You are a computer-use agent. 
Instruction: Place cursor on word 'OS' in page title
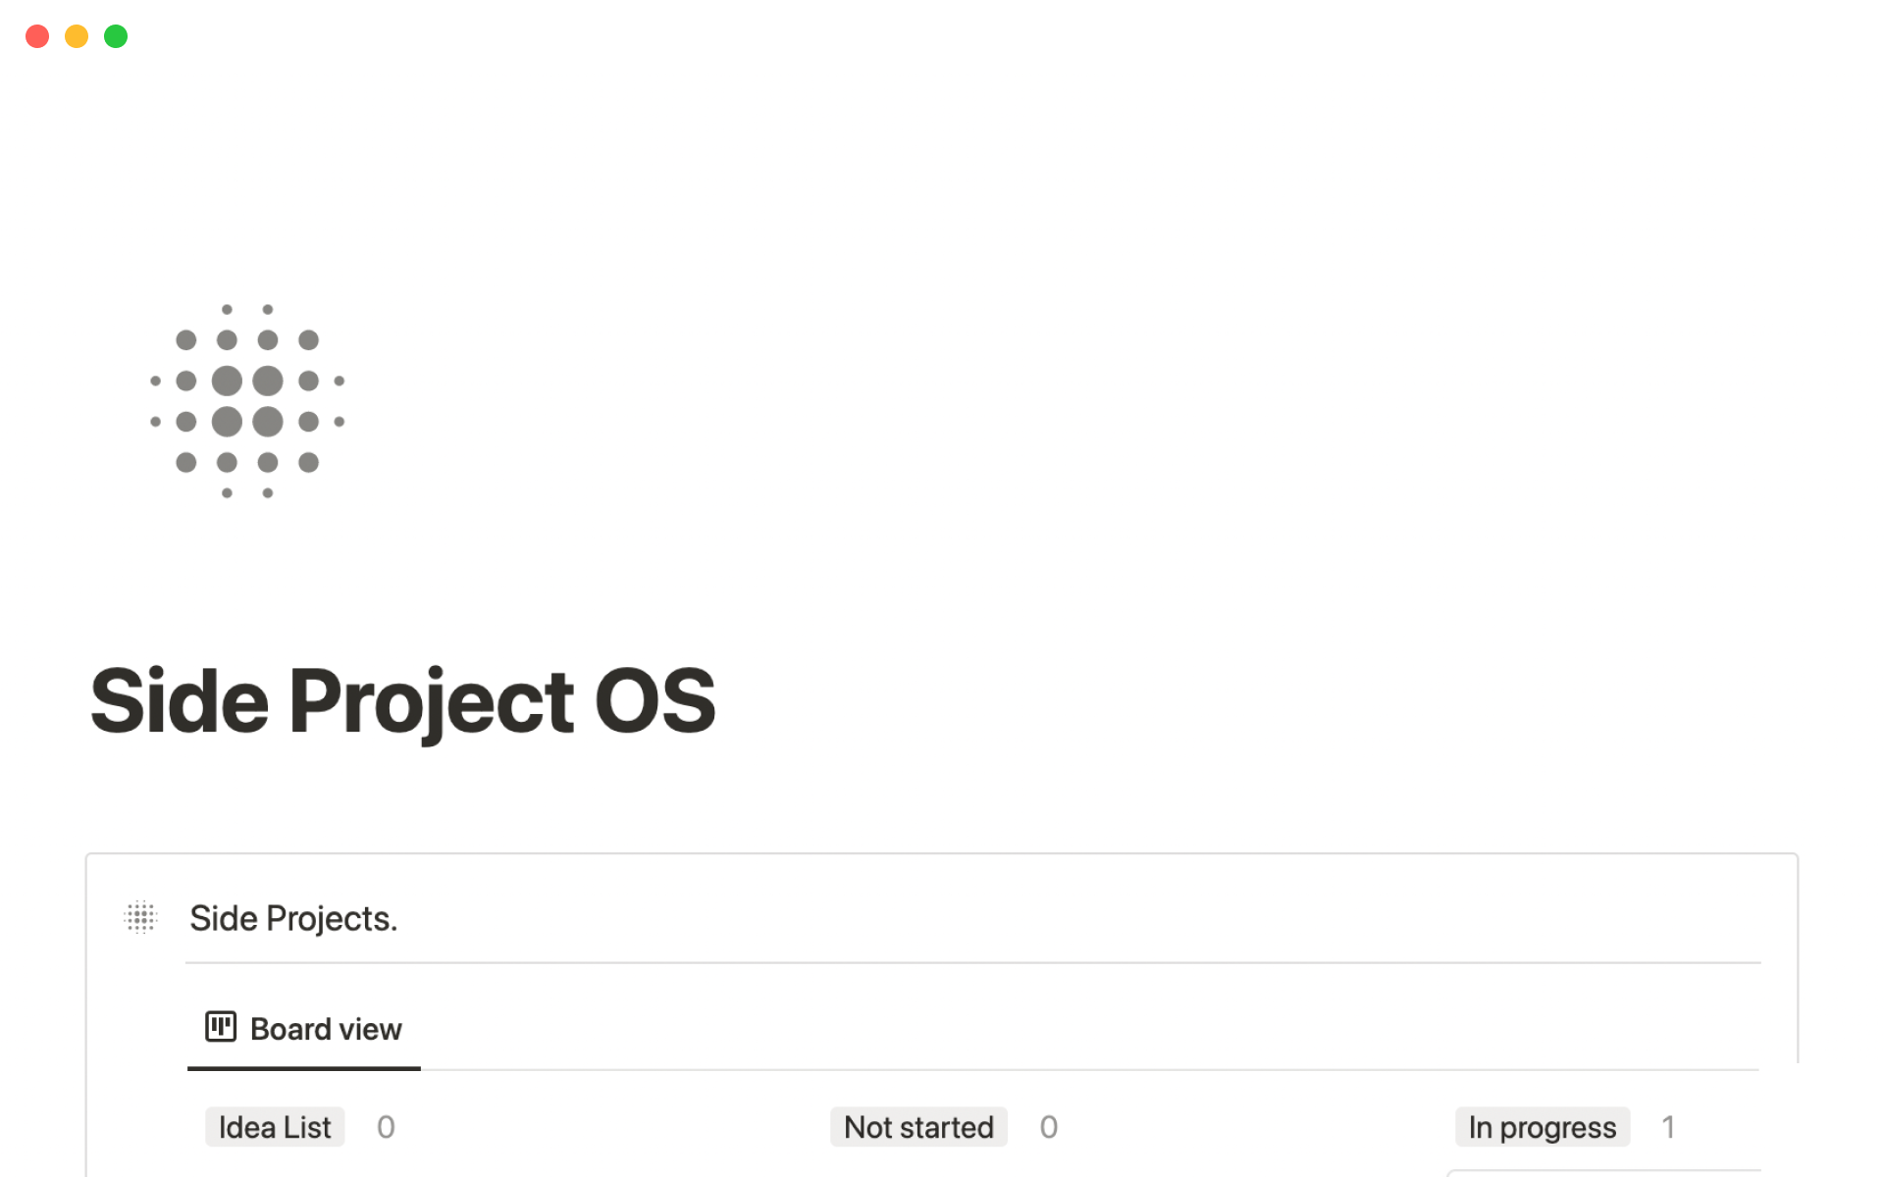pos(655,700)
